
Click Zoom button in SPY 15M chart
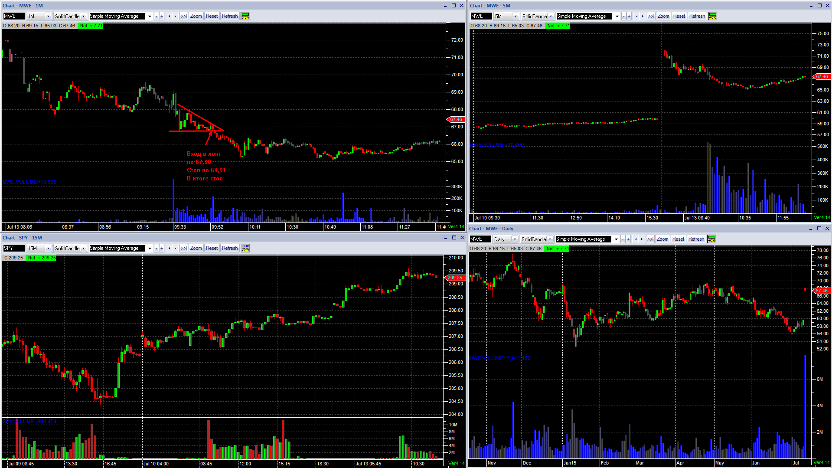click(196, 248)
